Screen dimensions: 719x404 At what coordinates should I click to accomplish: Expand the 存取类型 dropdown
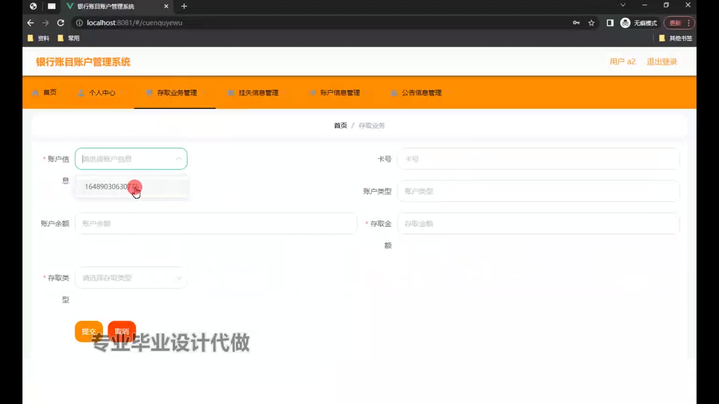(131, 278)
